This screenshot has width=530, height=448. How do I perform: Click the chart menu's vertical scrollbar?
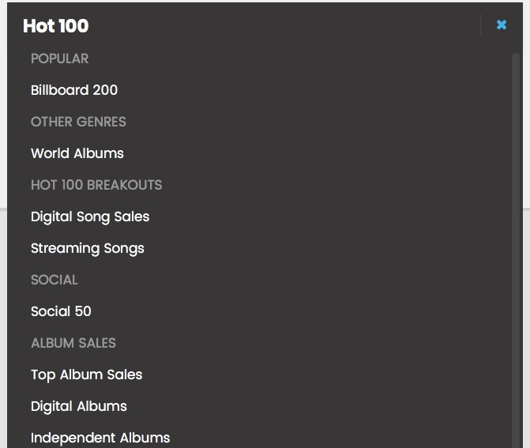(517, 237)
